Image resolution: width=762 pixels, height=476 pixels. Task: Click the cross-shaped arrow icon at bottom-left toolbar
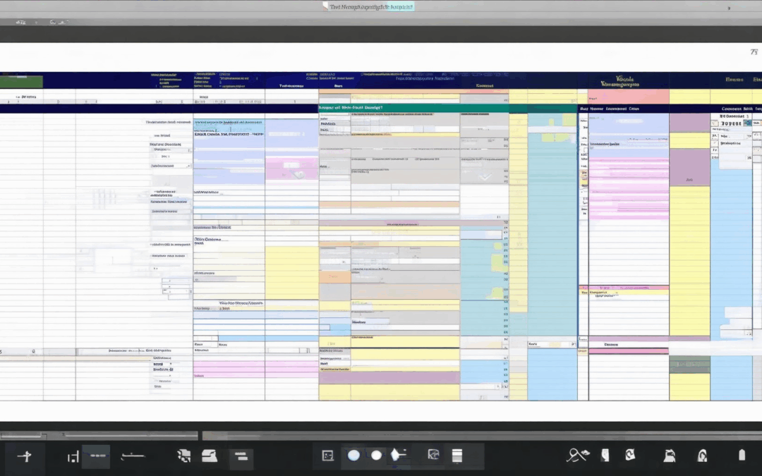(x=24, y=456)
